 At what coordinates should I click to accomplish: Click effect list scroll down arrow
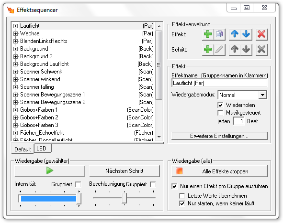pos(159,137)
